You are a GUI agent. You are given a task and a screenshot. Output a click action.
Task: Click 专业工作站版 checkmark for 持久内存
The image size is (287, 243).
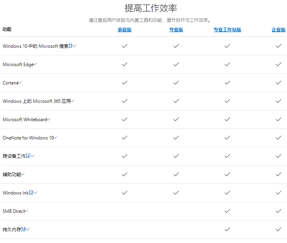tap(227, 229)
